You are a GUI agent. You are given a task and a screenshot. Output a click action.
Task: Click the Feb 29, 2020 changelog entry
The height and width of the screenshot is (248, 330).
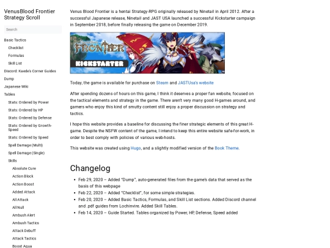[165, 183]
